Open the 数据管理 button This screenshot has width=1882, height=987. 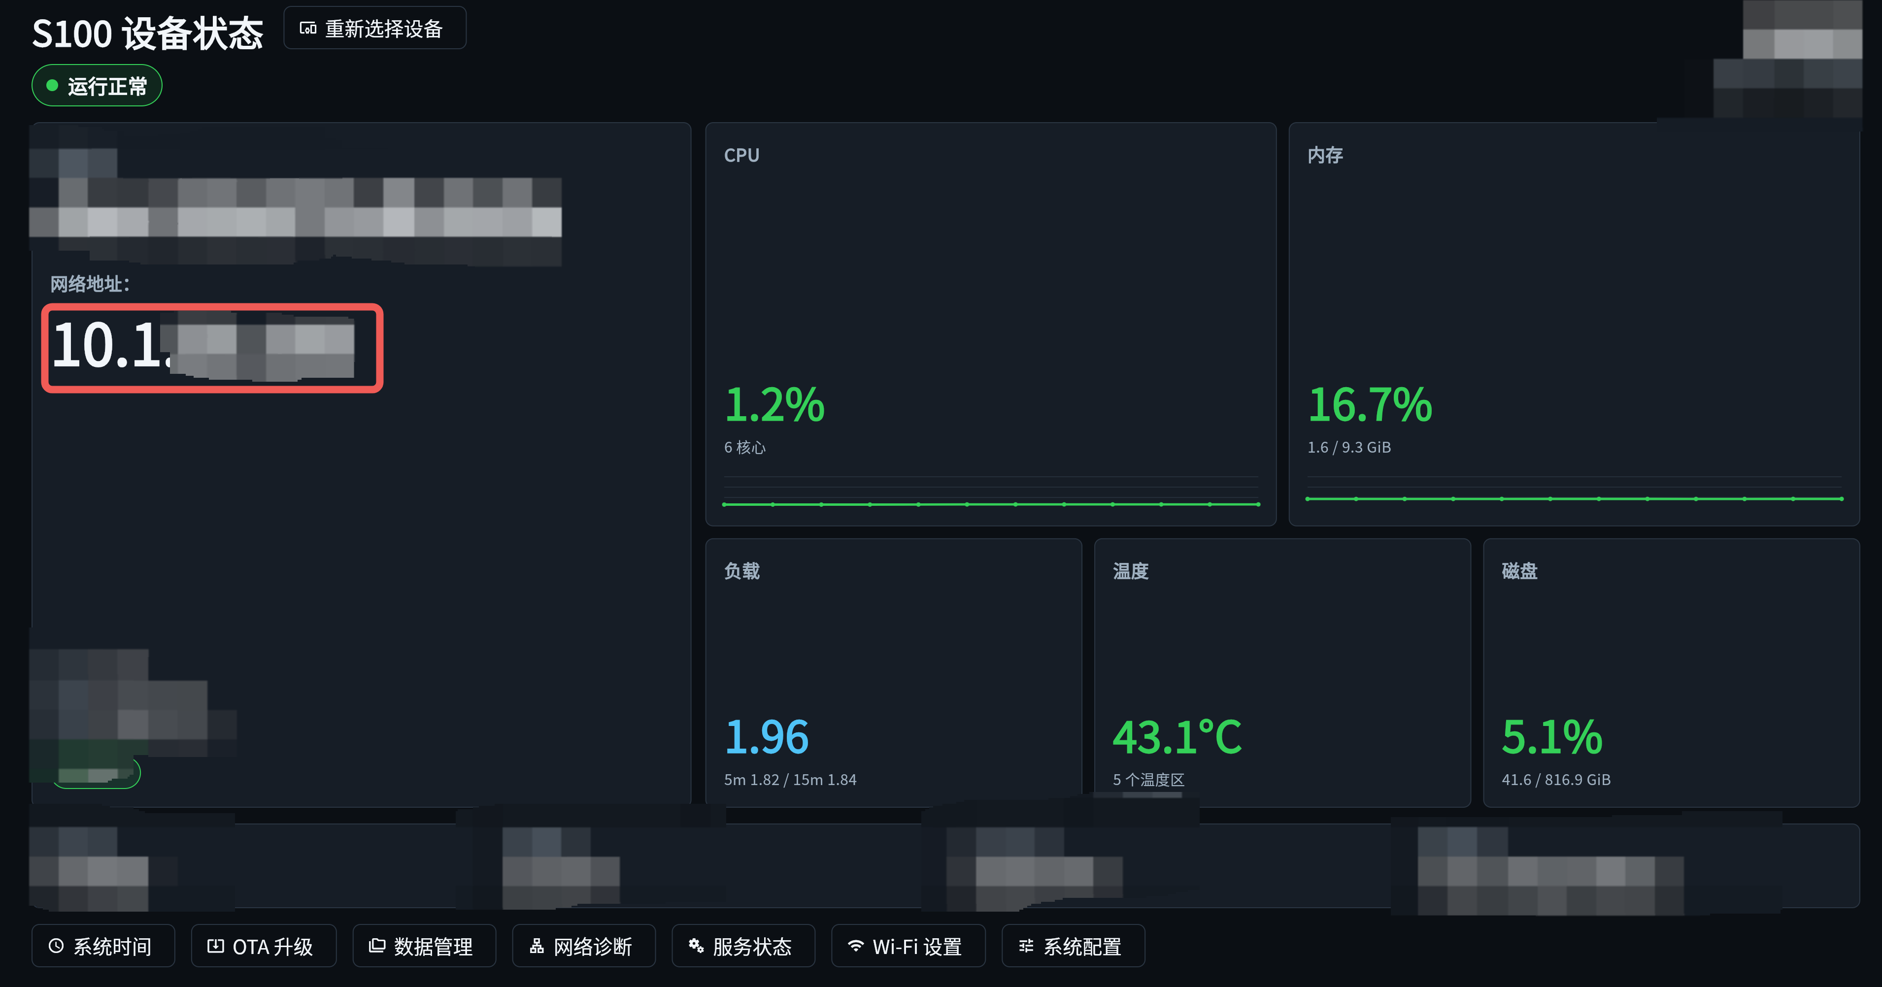(425, 946)
